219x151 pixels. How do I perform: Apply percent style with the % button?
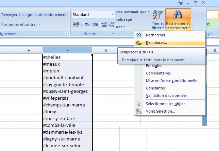point(87,24)
